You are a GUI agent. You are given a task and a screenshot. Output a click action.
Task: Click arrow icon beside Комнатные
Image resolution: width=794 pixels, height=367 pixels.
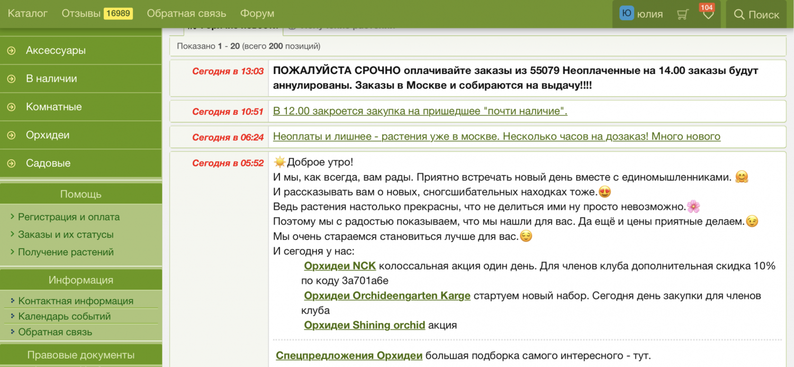(x=11, y=107)
